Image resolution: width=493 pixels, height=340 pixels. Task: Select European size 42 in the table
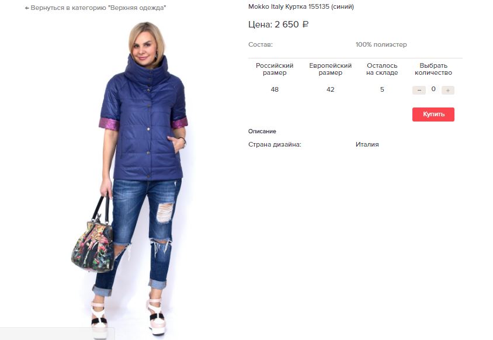point(330,89)
